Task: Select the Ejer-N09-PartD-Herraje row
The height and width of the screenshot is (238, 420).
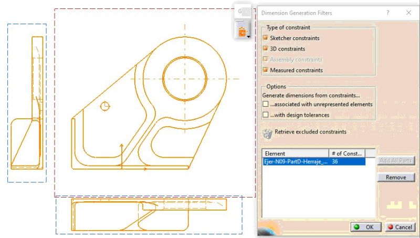Action: [295, 162]
